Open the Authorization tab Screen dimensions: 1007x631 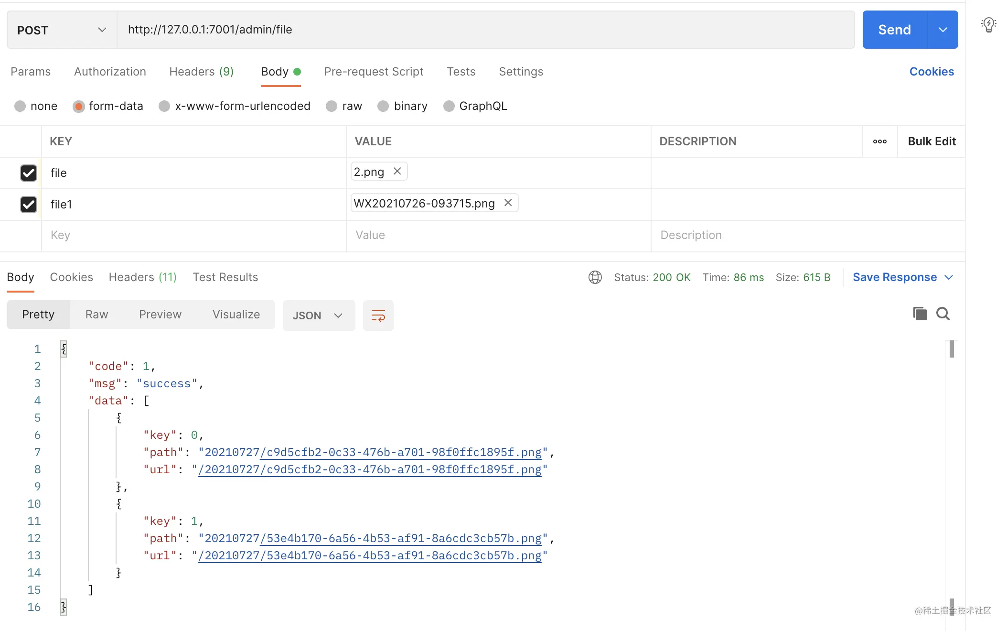[x=110, y=72]
